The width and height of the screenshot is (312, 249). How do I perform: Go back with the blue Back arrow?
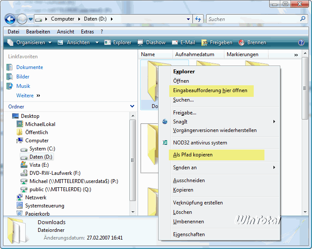pyautogui.click(x=10, y=19)
